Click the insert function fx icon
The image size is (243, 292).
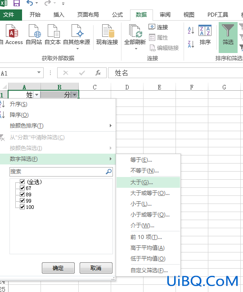point(98,73)
